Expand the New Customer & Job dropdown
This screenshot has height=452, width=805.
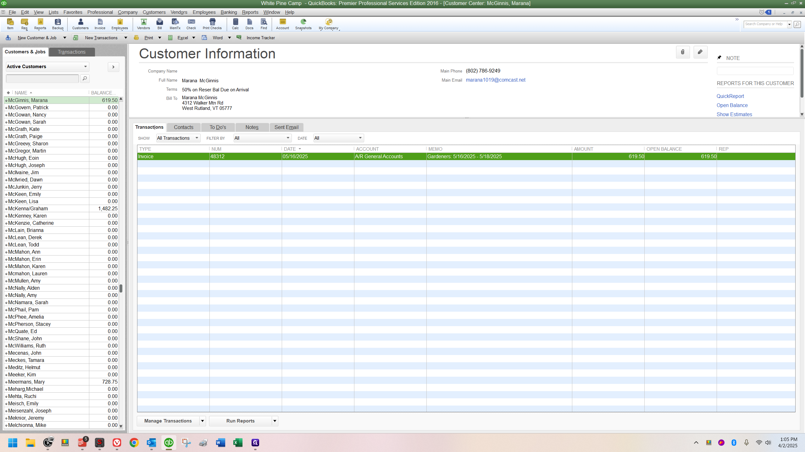[x=65, y=38]
